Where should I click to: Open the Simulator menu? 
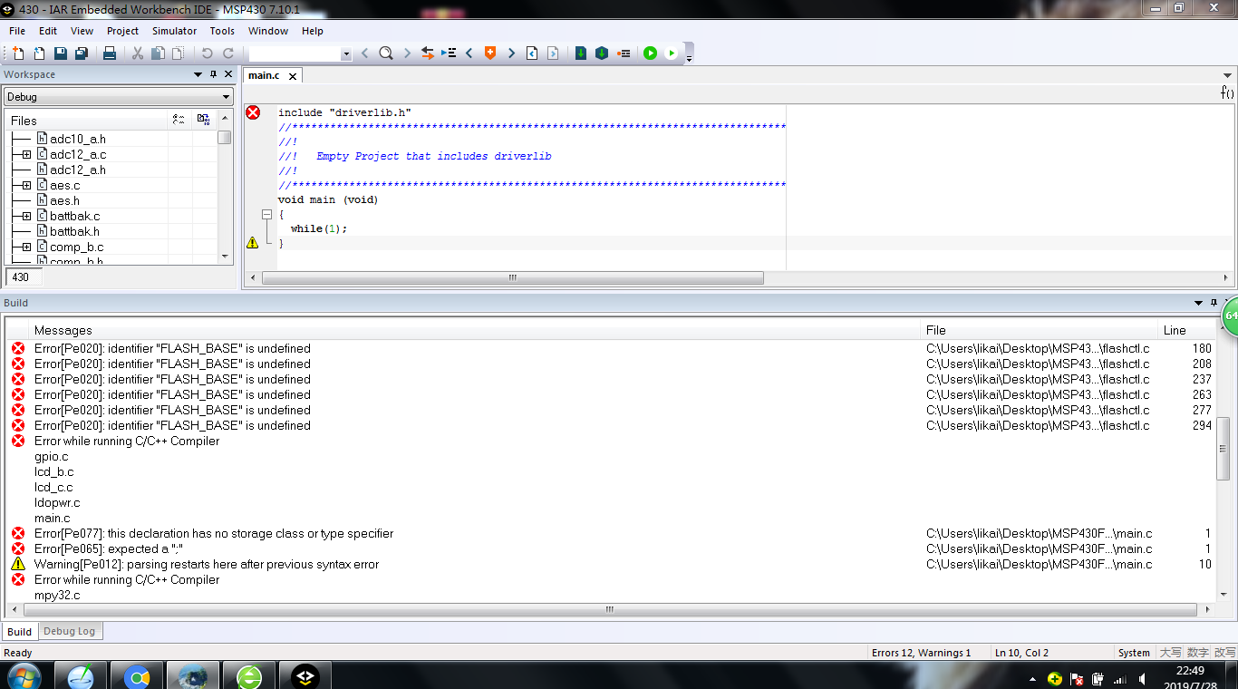(174, 31)
